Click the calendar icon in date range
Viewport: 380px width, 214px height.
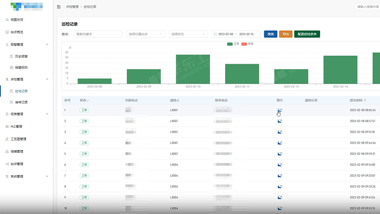pos(216,34)
